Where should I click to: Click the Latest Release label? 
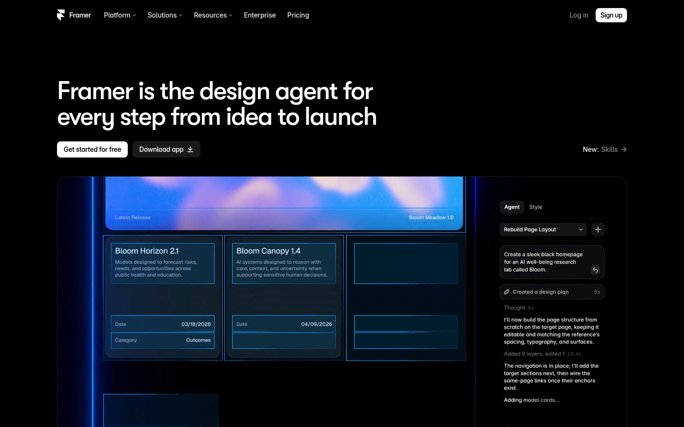pos(133,217)
